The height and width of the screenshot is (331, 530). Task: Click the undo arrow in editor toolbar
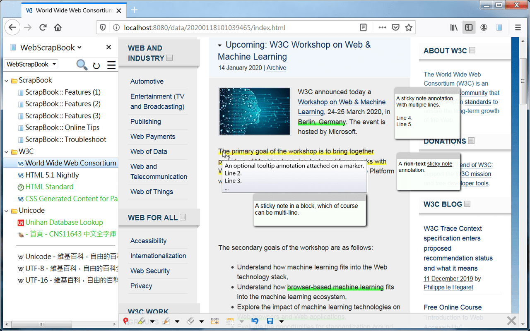pyautogui.click(x=255, y=321)
